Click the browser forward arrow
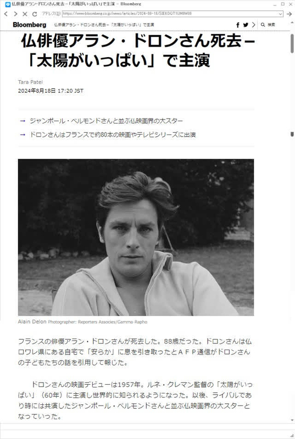 point(15,14)
